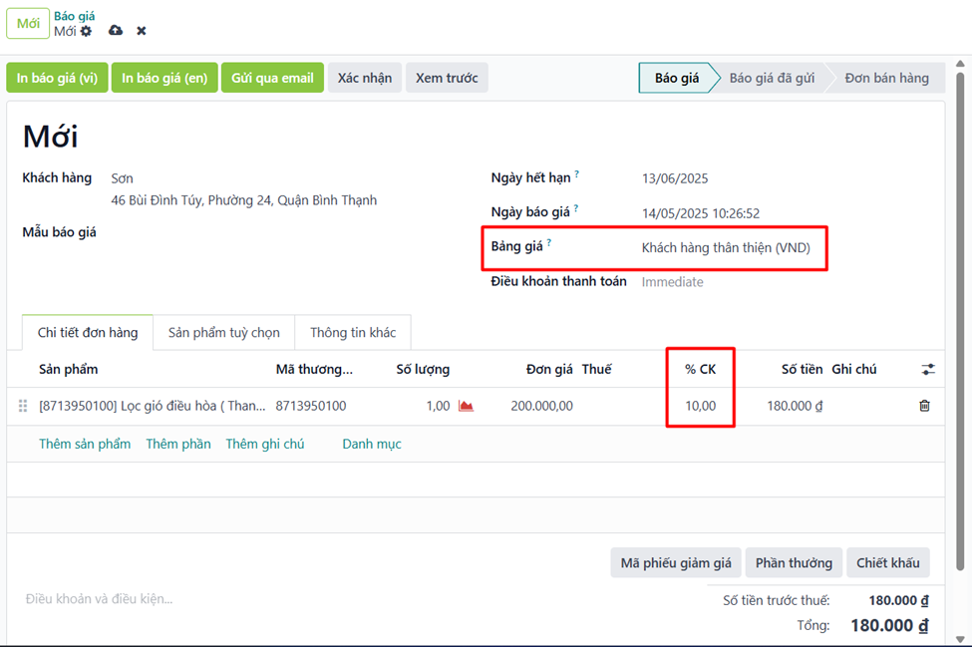Image resolution: width=972 pixels, height=647 pixels.
Task: Discard changes with the X icon
Action: tap(142, 31)
